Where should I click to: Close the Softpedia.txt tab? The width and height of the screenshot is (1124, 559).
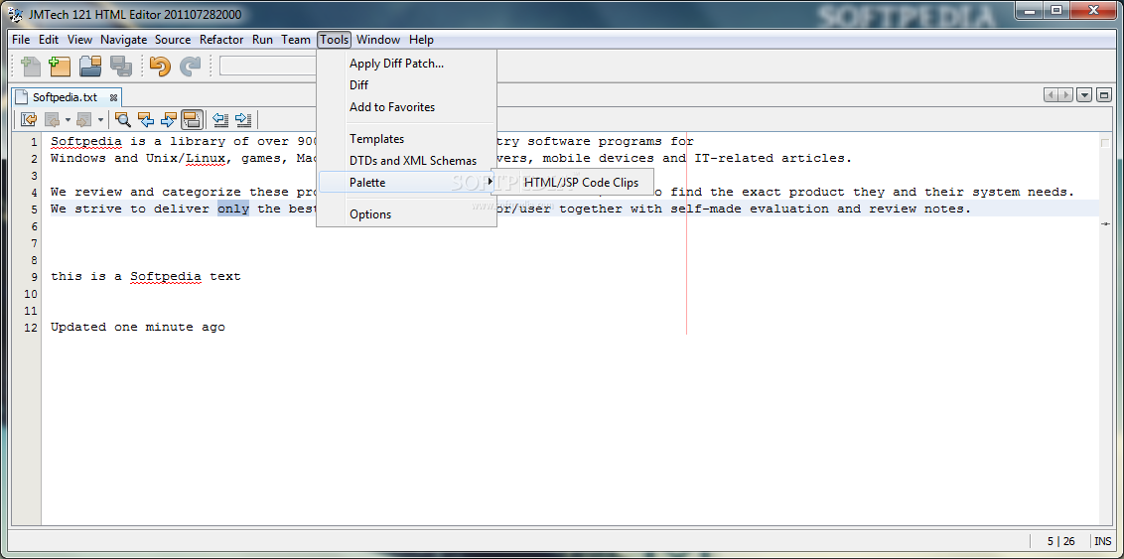(113, 97)
